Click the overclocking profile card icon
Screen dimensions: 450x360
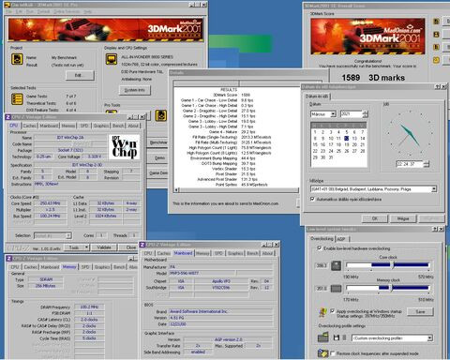323,337
